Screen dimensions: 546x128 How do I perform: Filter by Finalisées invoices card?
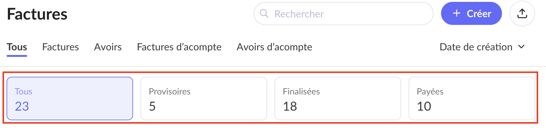[338, 98]
